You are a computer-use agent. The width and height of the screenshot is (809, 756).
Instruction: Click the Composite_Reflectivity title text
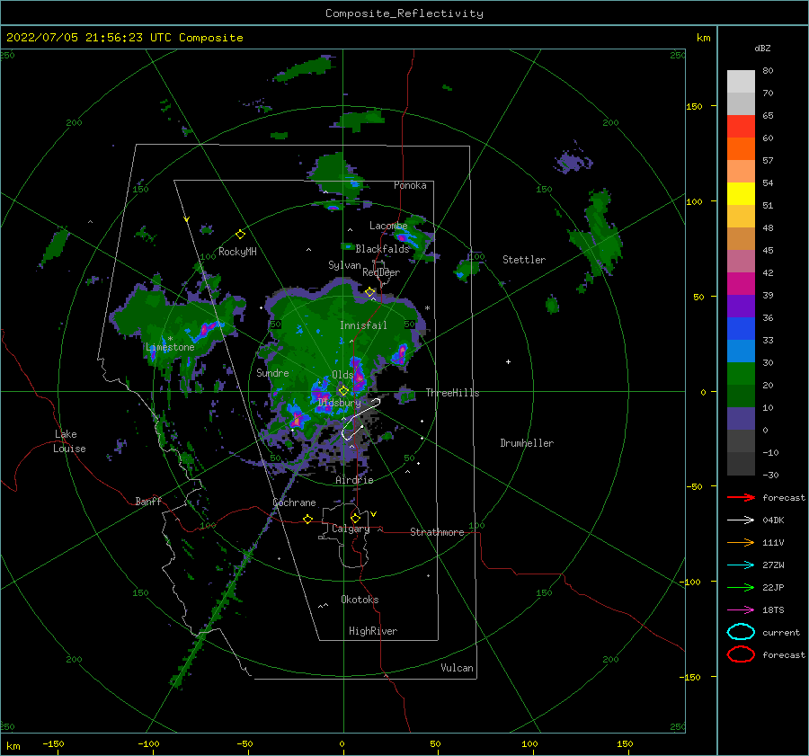pyautogui.click(x=404, y=13)
